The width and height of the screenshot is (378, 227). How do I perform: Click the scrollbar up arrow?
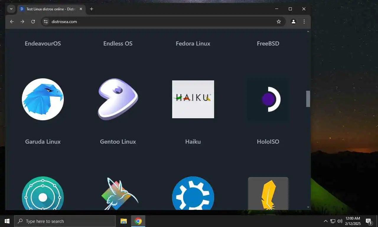(x=308, y=31)
